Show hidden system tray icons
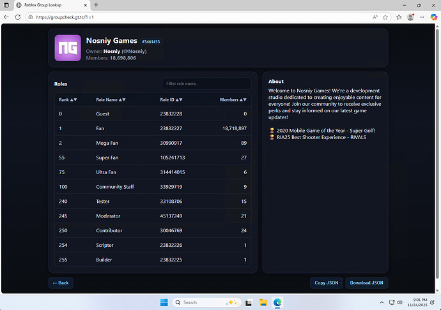 pyautogui.click(x=382, y=302)
